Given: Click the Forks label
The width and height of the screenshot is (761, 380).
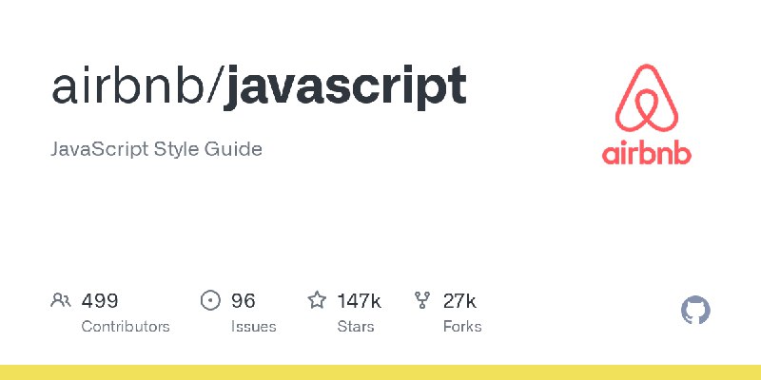Looking at the screenshot, I should pos(462,327).
